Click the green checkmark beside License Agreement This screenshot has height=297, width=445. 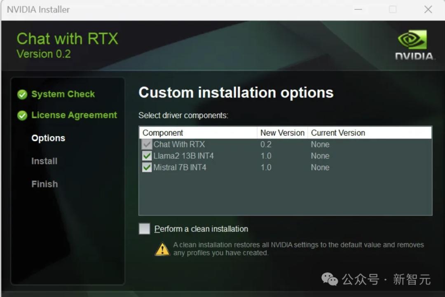22,116
